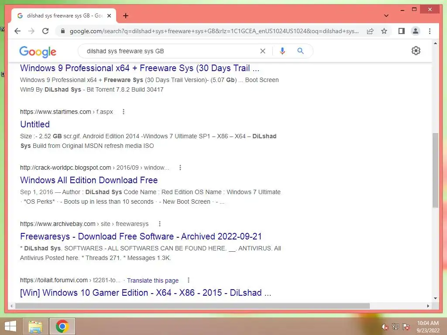This screenshot has width=447, height=335.
Task: Open Google quick settings gear
Action: [416, 51]
